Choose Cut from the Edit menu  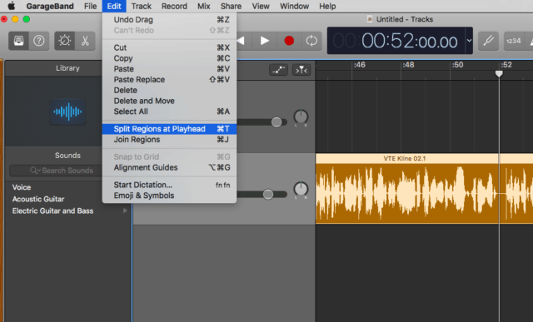(x=169, y=47)
